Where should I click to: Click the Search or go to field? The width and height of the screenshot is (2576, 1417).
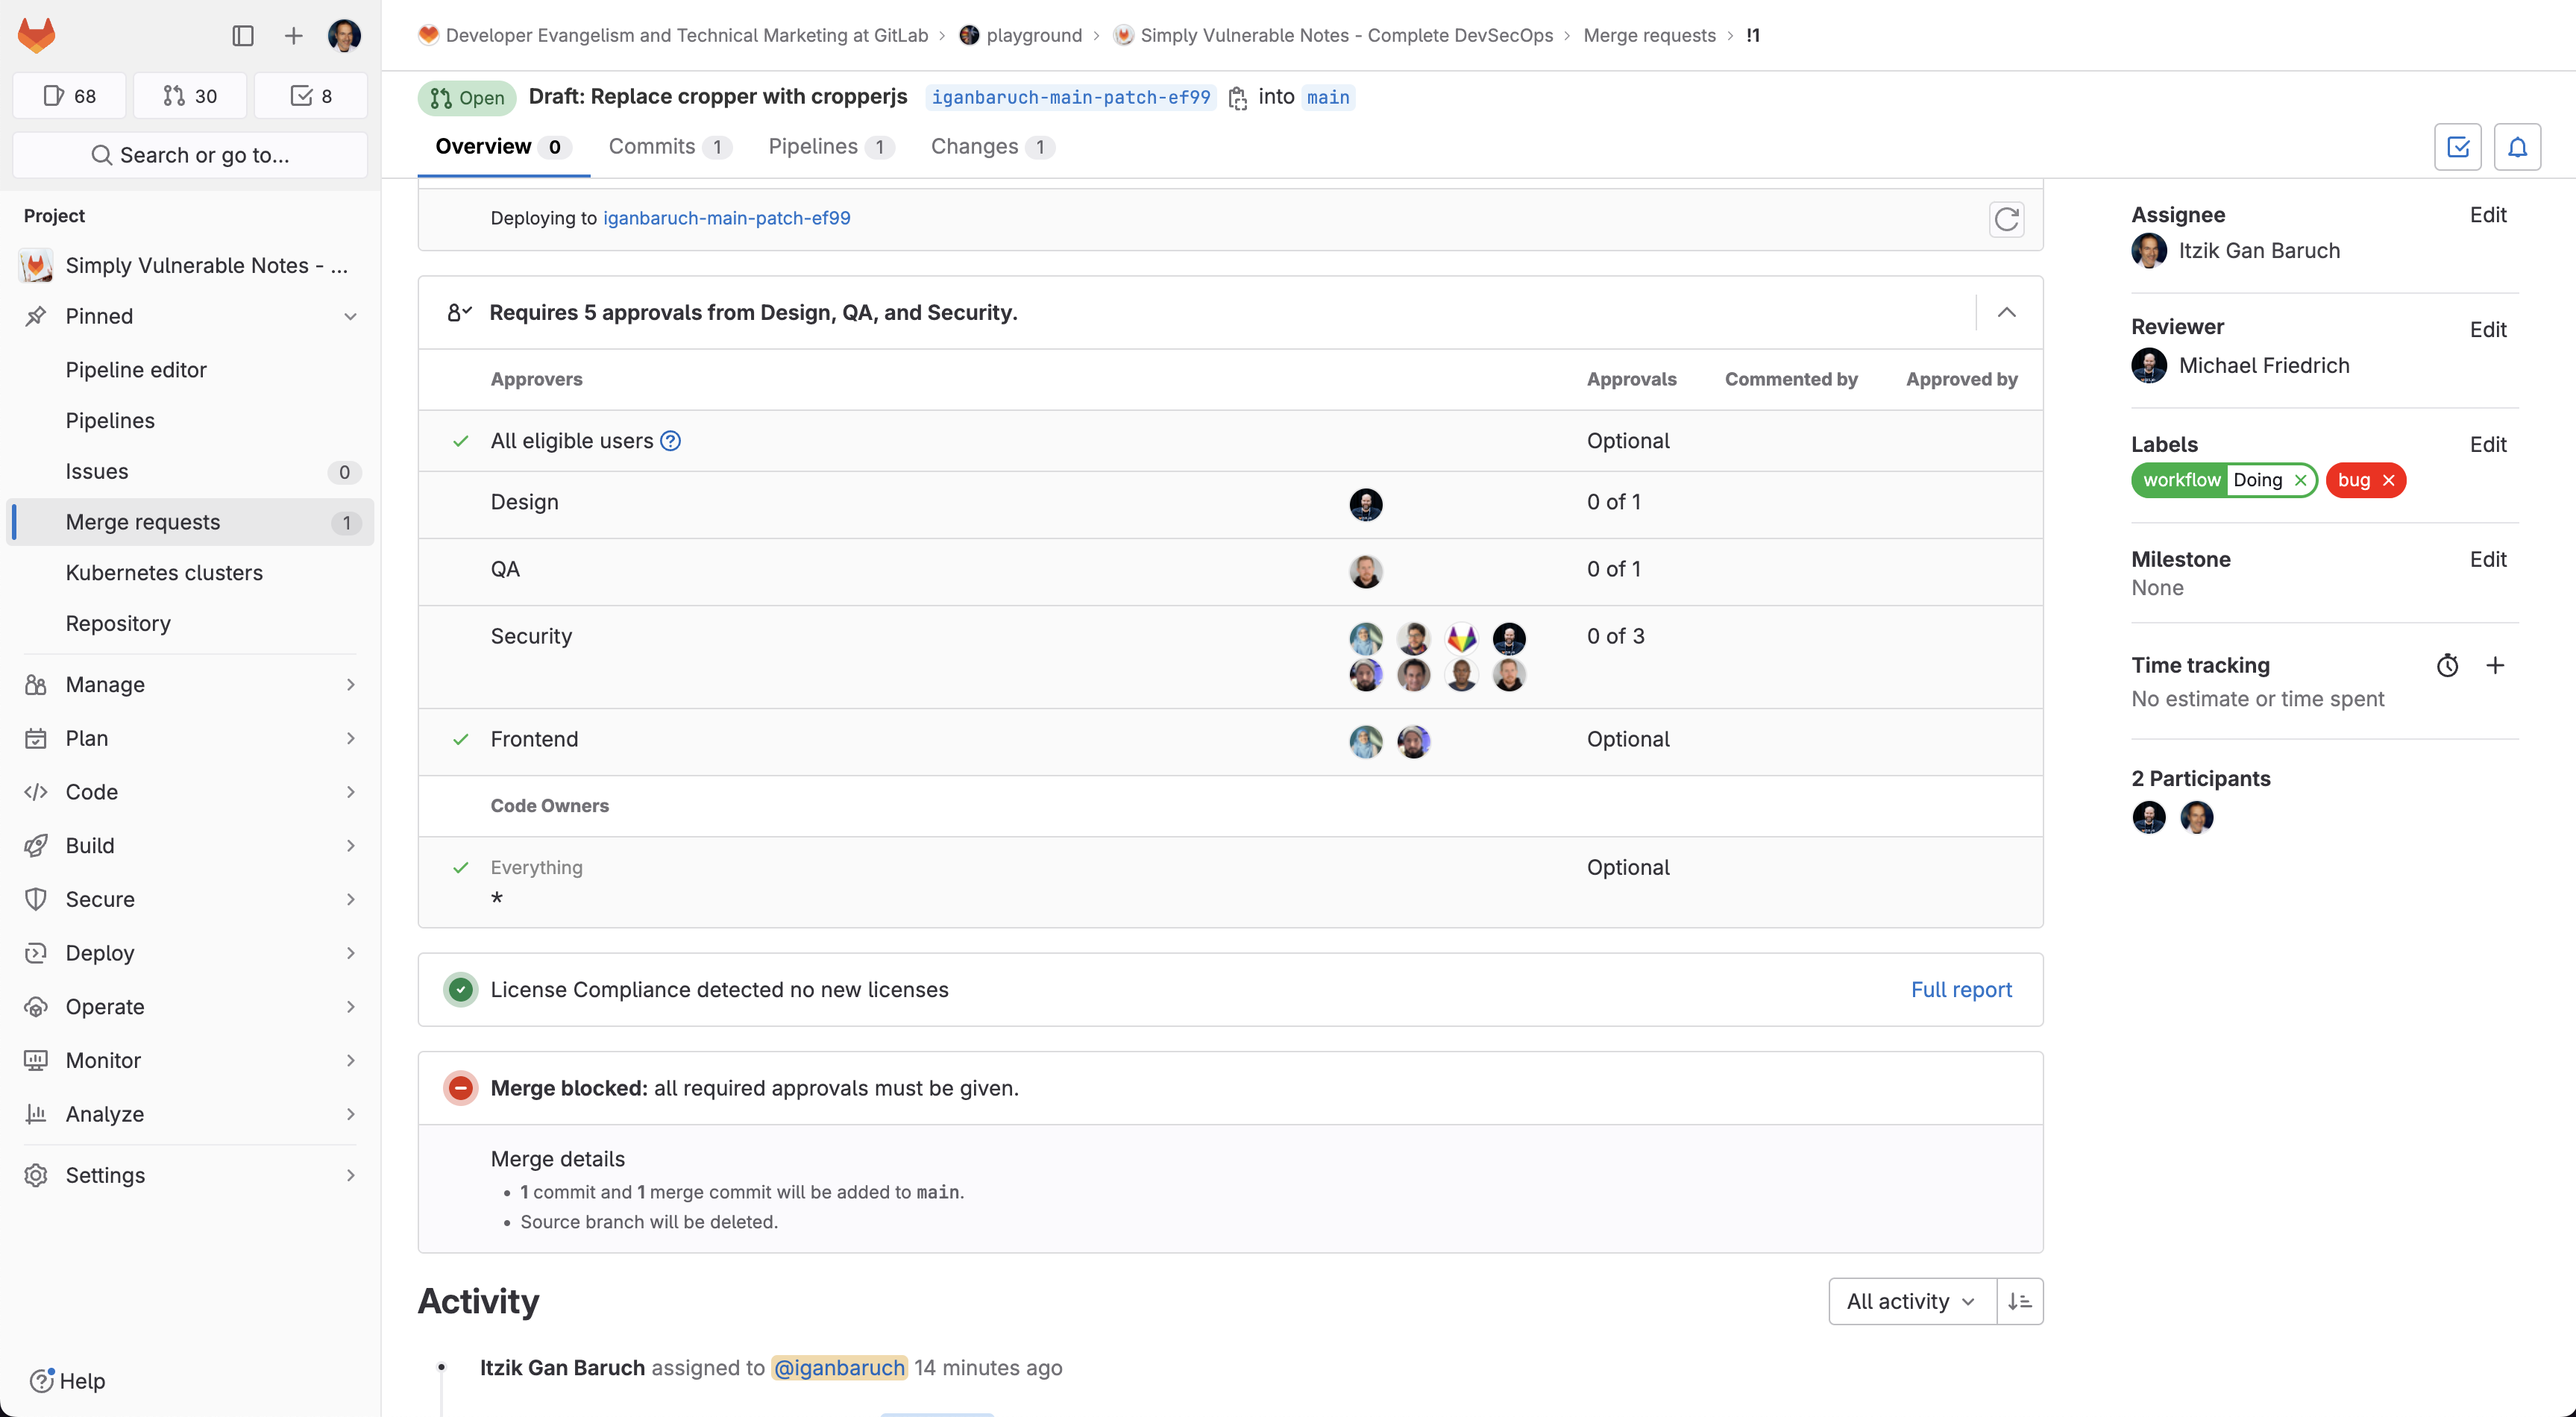point(190,155)
